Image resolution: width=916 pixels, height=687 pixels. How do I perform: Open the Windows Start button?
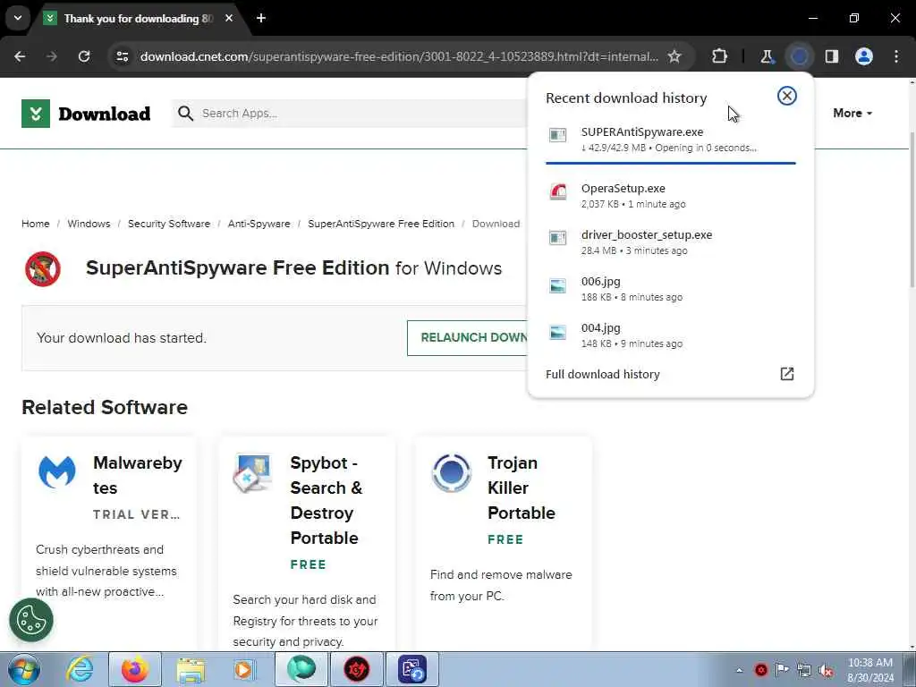pos(24,669)
